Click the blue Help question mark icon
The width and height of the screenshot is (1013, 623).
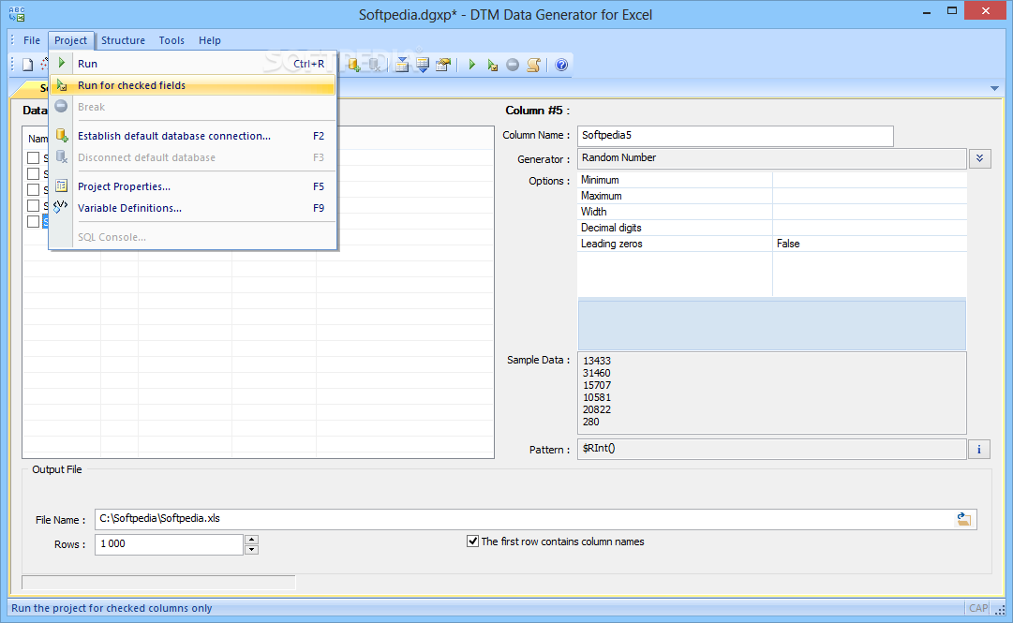coord(561,65)
